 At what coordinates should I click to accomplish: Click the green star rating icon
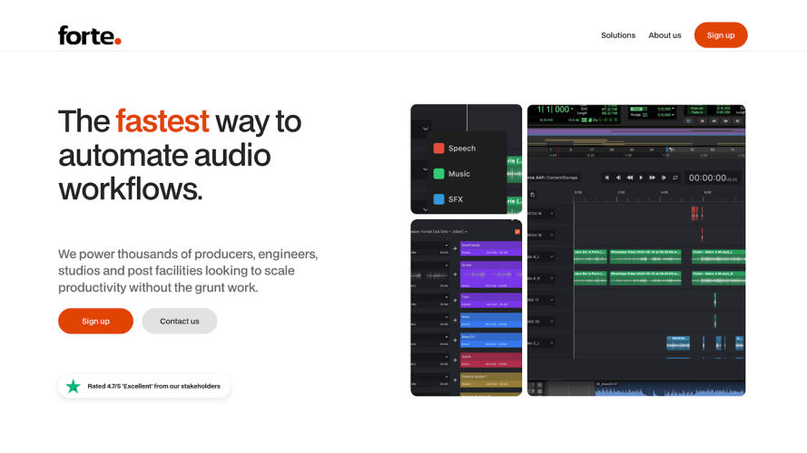point(74,386)
